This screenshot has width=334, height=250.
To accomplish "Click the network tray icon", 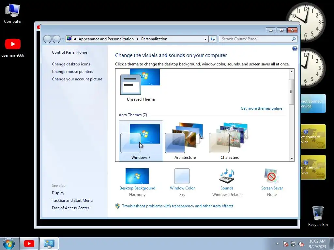I will pos(293,244).
